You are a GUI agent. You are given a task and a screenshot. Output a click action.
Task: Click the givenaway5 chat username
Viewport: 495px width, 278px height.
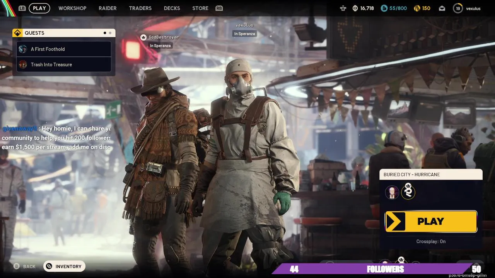[x=19, y=129]
